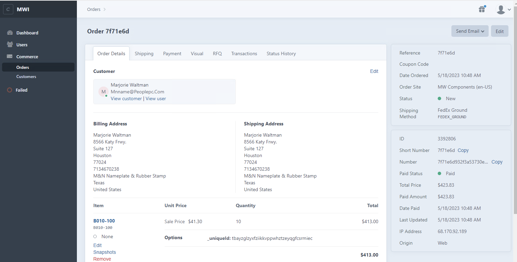Open the gift announcements icon
The image size is (517, 262).
(x=482, y=9)
